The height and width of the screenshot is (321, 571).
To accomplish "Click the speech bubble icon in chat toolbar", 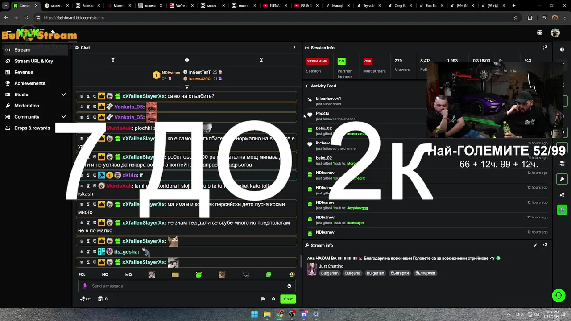I will coord(187,60).
